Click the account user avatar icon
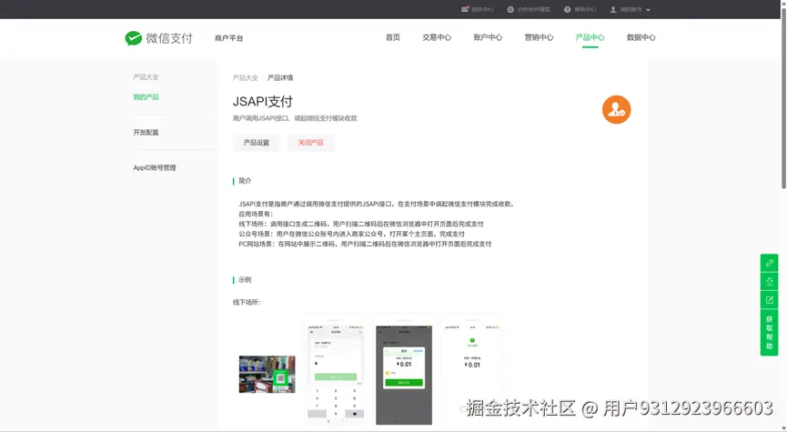Screen dimensions: 787x432 (613, 9)
